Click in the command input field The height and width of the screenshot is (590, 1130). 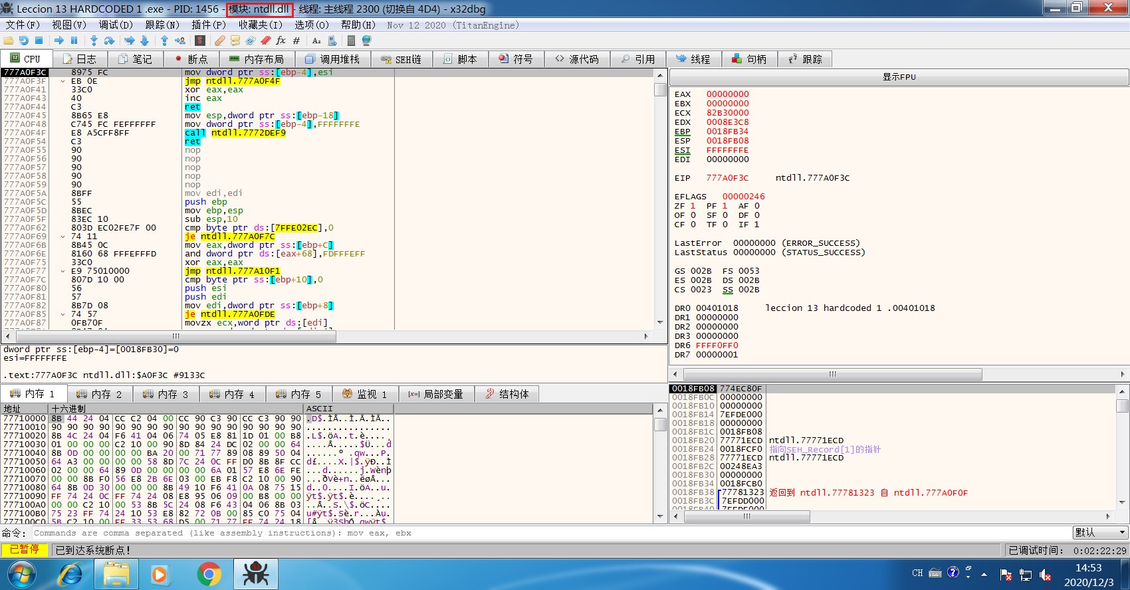click(532, 533)
